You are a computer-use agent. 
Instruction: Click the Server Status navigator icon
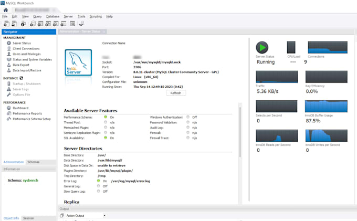click(9, 43)
